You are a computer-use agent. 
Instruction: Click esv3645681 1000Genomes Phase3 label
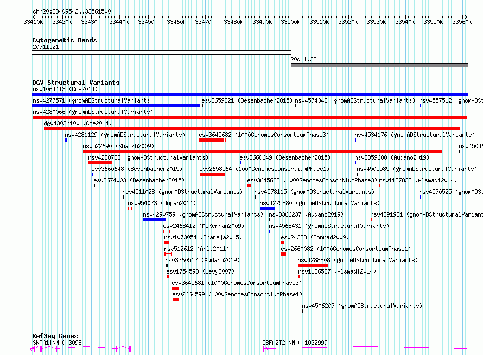(x=237, y=283)
